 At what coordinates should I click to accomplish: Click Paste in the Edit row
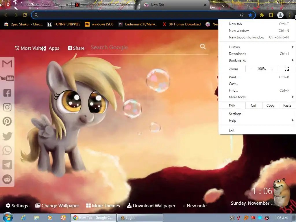point(287,106)
